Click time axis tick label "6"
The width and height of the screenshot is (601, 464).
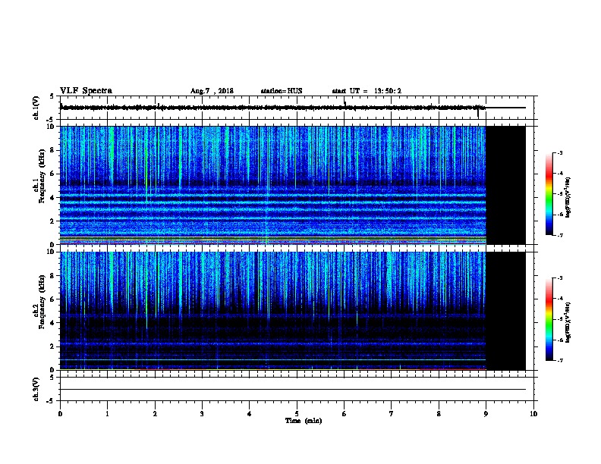[345, 413]
